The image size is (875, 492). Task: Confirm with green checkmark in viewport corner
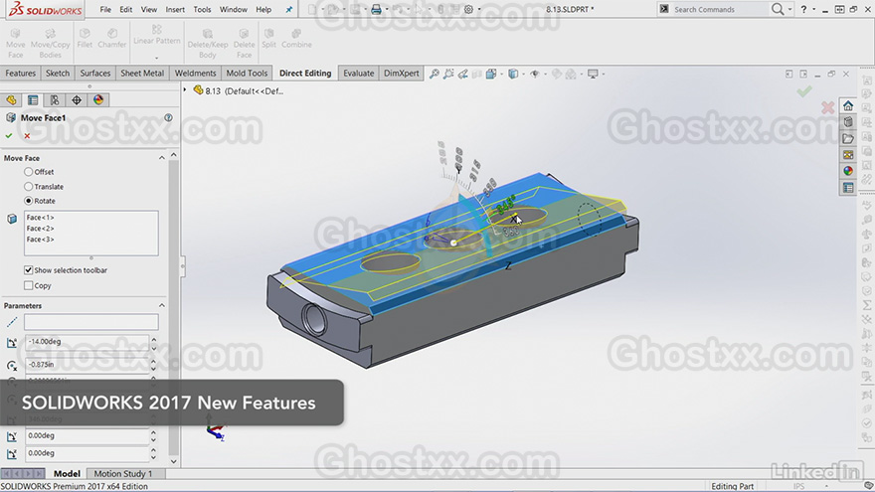coord(804,90)
